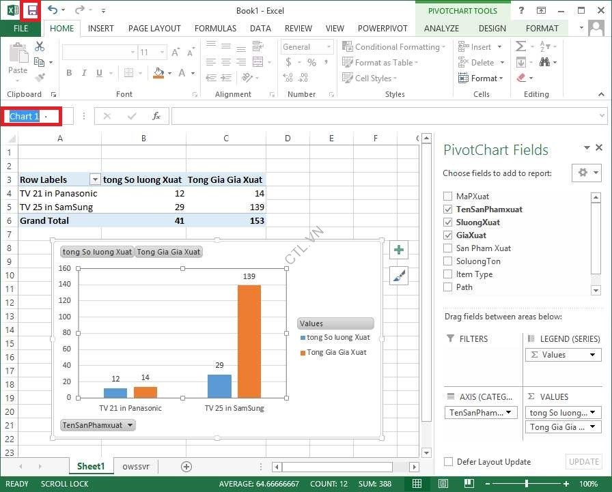The width and height of the screenshot is (612, 492).
Task: Click the AutoSum sigma icon
Action: [x=521, y=46]
